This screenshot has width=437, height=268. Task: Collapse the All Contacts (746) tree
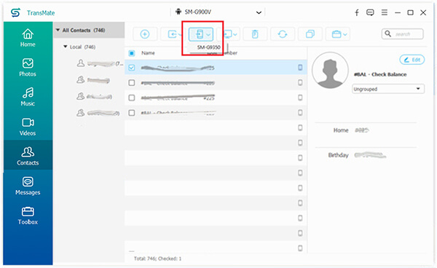click(58, 30)
